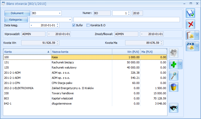Add a new entry with green plus

click(x=174, y=64)
